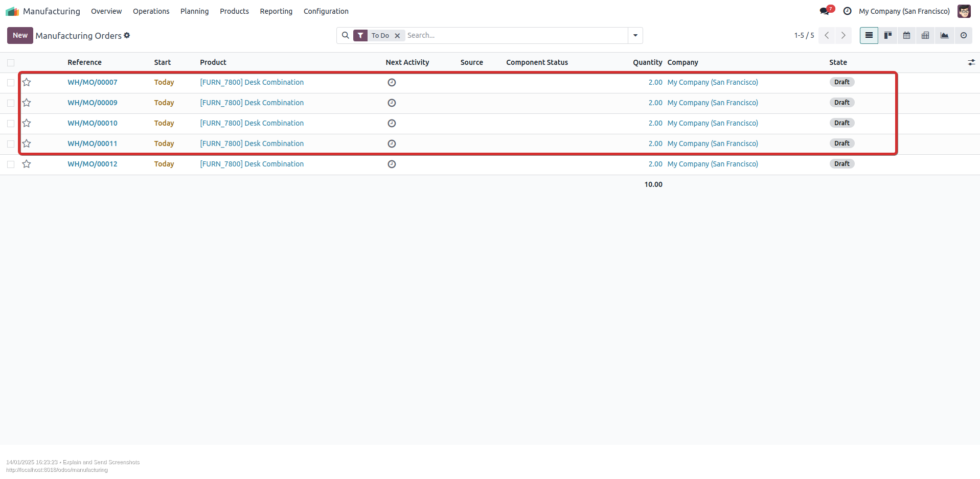The width and height of the screenshot is (980, 479).
Task: Tick the select-all header checkbox
Action: click(11, 63)
